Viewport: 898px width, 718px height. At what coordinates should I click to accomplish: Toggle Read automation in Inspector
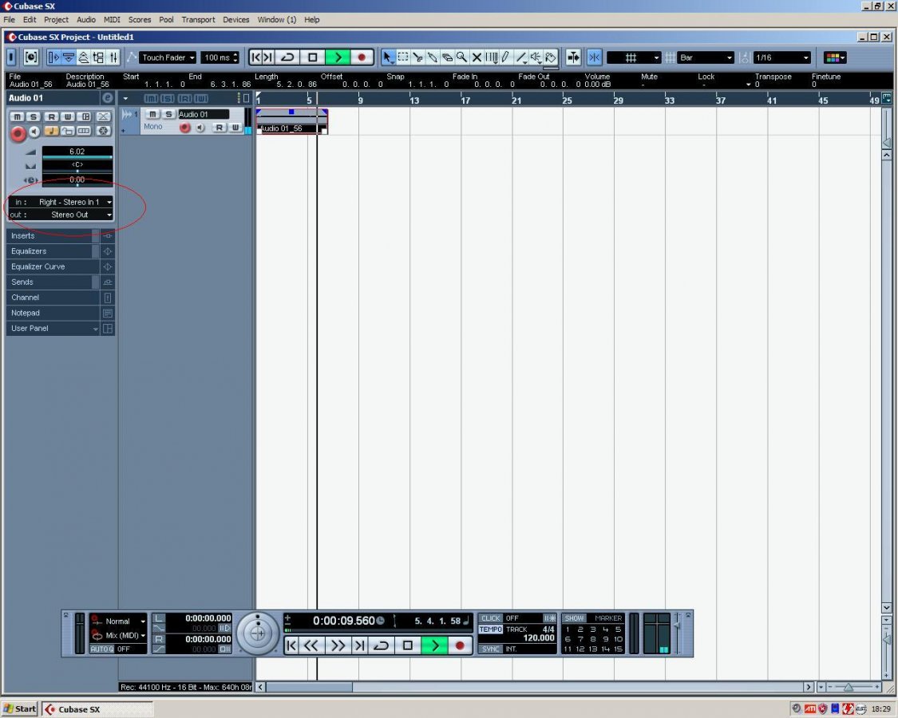click(x=51, y=116)
